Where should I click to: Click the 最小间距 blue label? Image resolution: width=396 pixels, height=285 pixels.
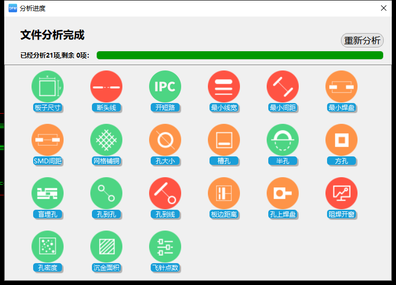283,107
